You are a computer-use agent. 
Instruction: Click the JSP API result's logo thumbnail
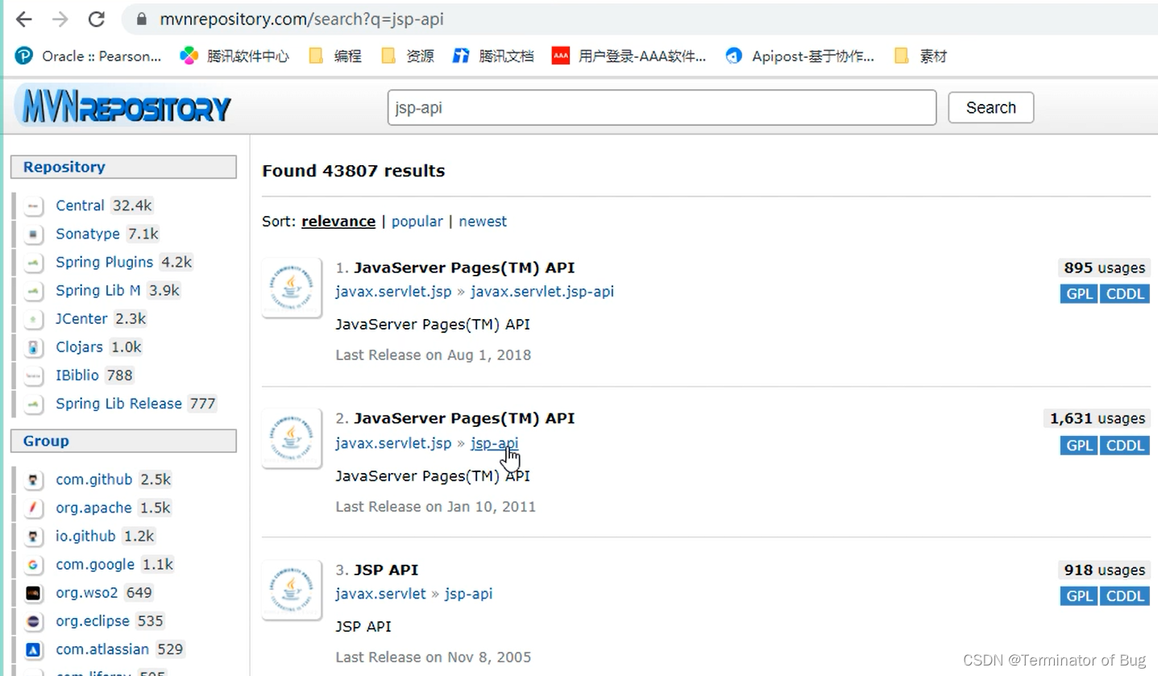[x=292, y=590]
